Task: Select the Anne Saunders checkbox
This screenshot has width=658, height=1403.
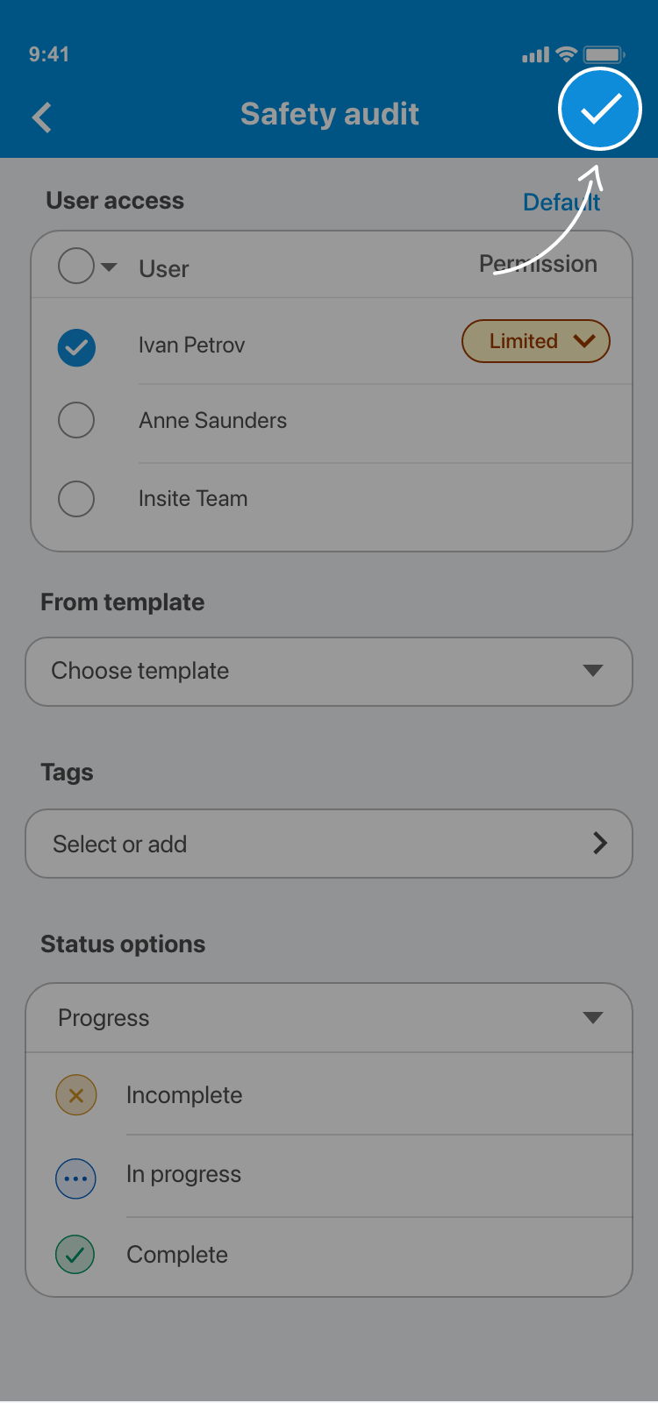Action: tap(76, 420)
